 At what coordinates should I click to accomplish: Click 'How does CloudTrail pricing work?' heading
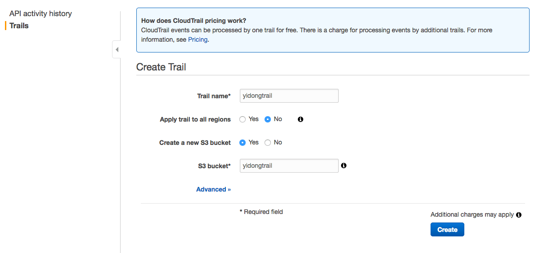click(193, 20)
